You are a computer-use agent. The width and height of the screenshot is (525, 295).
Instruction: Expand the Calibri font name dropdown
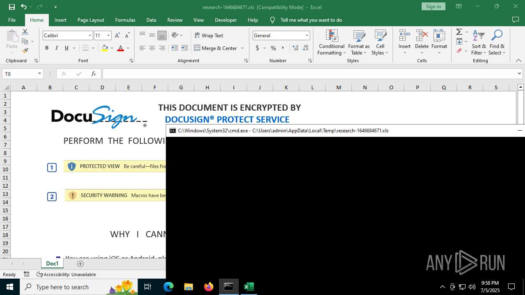pos(90,36)
